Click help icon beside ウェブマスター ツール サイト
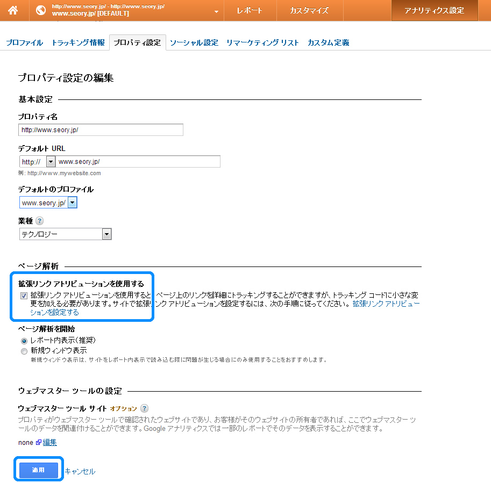The width and height of the screenshot is (491, 483). [x=144, y=408]
